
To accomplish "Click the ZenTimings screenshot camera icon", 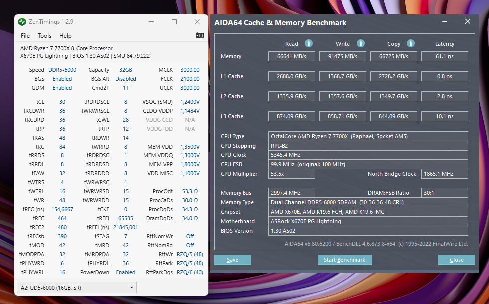I will point(199,35).
